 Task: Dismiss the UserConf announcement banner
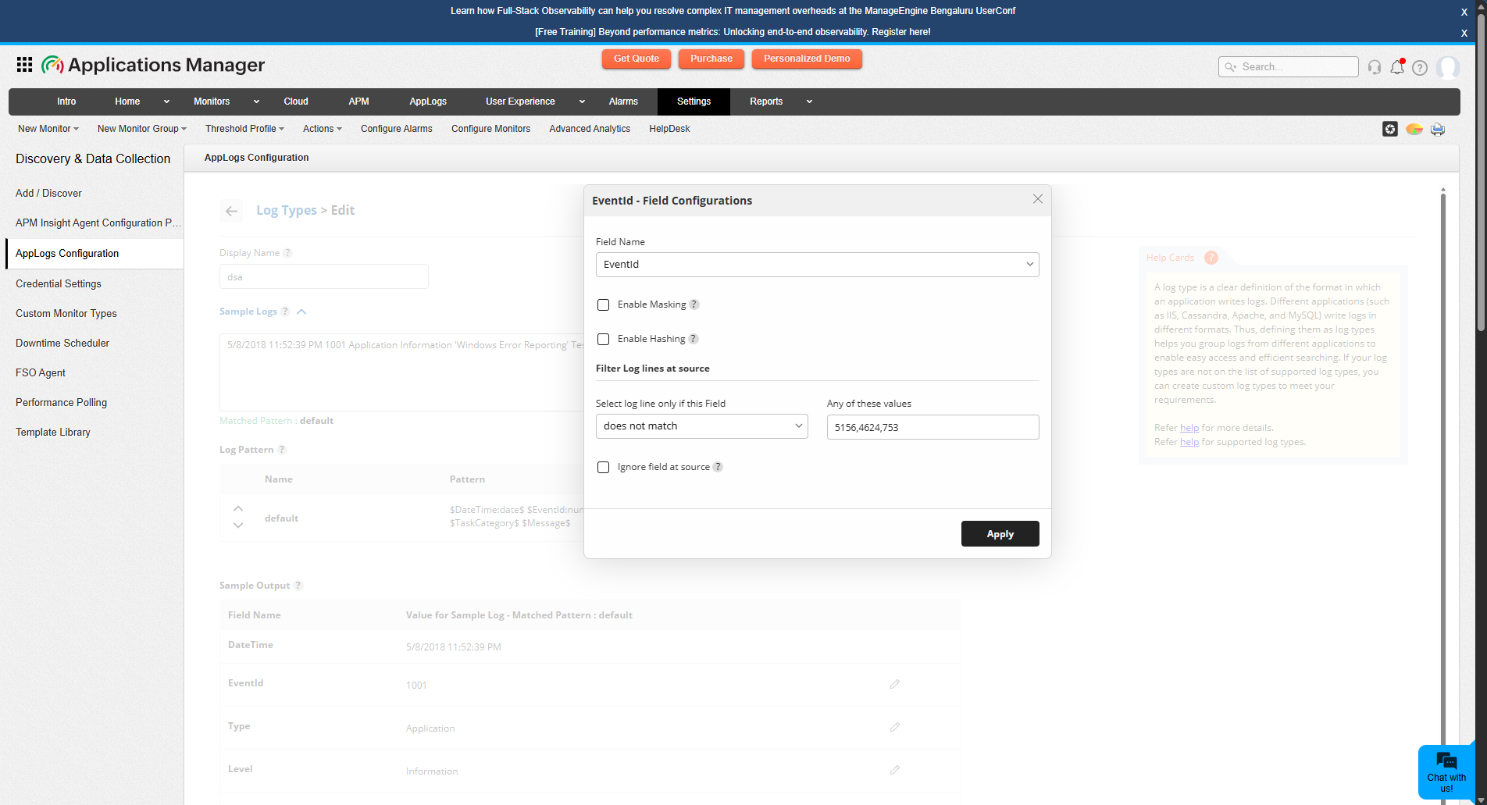point(1464,12)
